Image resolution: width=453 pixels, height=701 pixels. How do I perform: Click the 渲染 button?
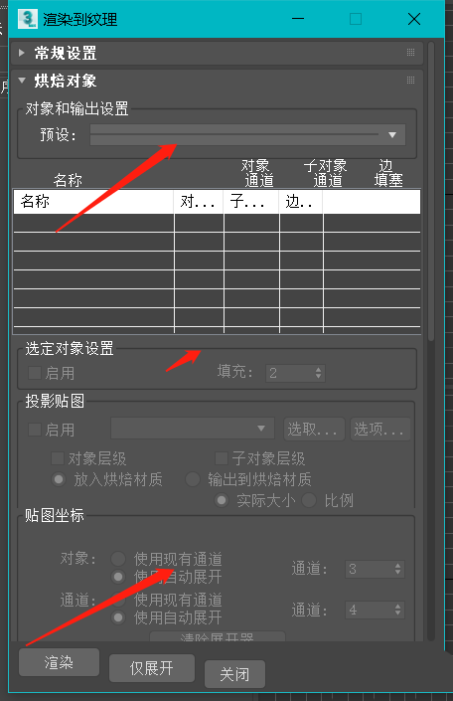coord(59,662)
